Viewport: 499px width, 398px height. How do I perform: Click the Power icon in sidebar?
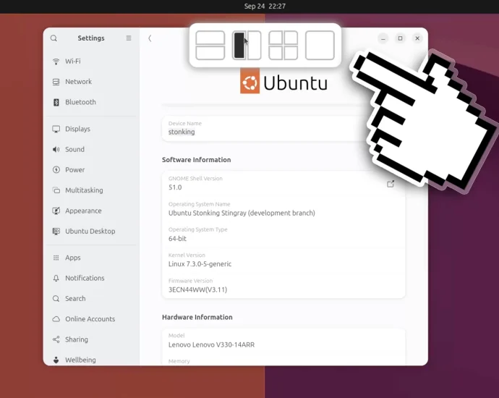[56, 170]
